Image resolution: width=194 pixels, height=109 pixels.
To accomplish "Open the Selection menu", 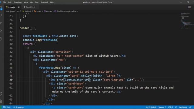I will click(x=18, y=2).
